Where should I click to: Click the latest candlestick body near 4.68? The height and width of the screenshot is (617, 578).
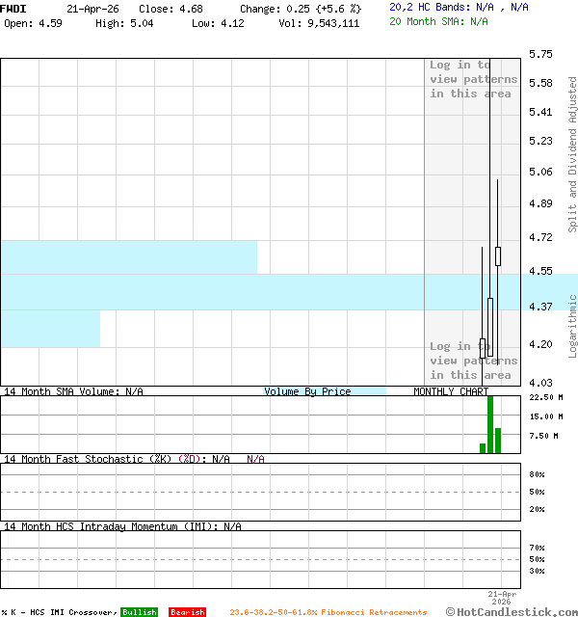(x=498, y=255)
